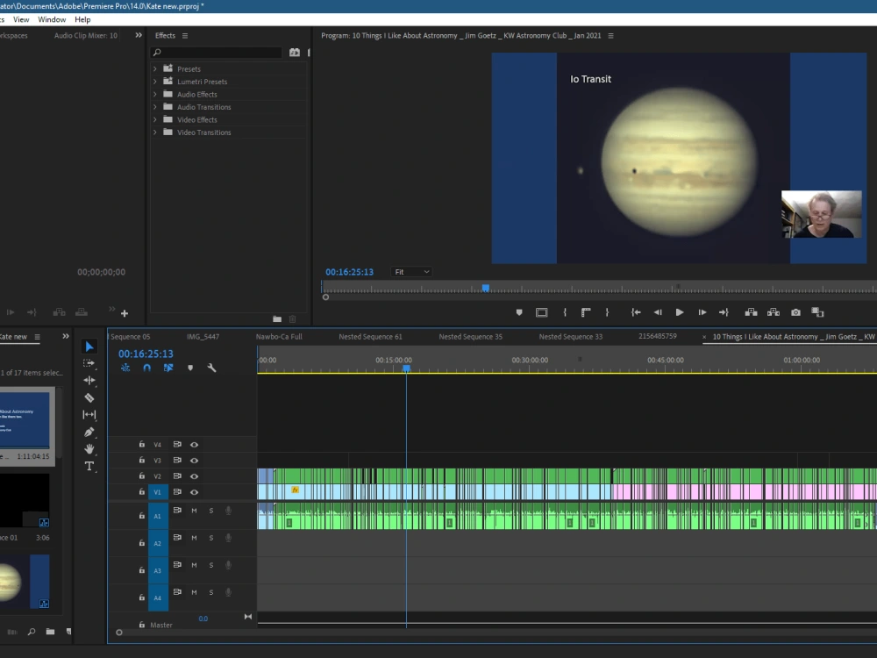Click the Lift button
The width and height of the screenshot is (877, 658).
[x=752, y=312]
